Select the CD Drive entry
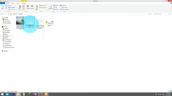172x96 pixels. [x=9, y=47]
